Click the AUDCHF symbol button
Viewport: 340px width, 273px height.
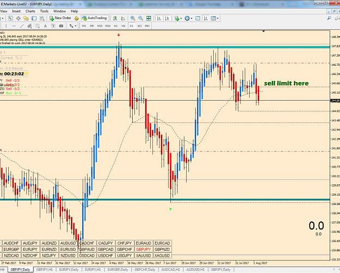(x=11, y=243)
